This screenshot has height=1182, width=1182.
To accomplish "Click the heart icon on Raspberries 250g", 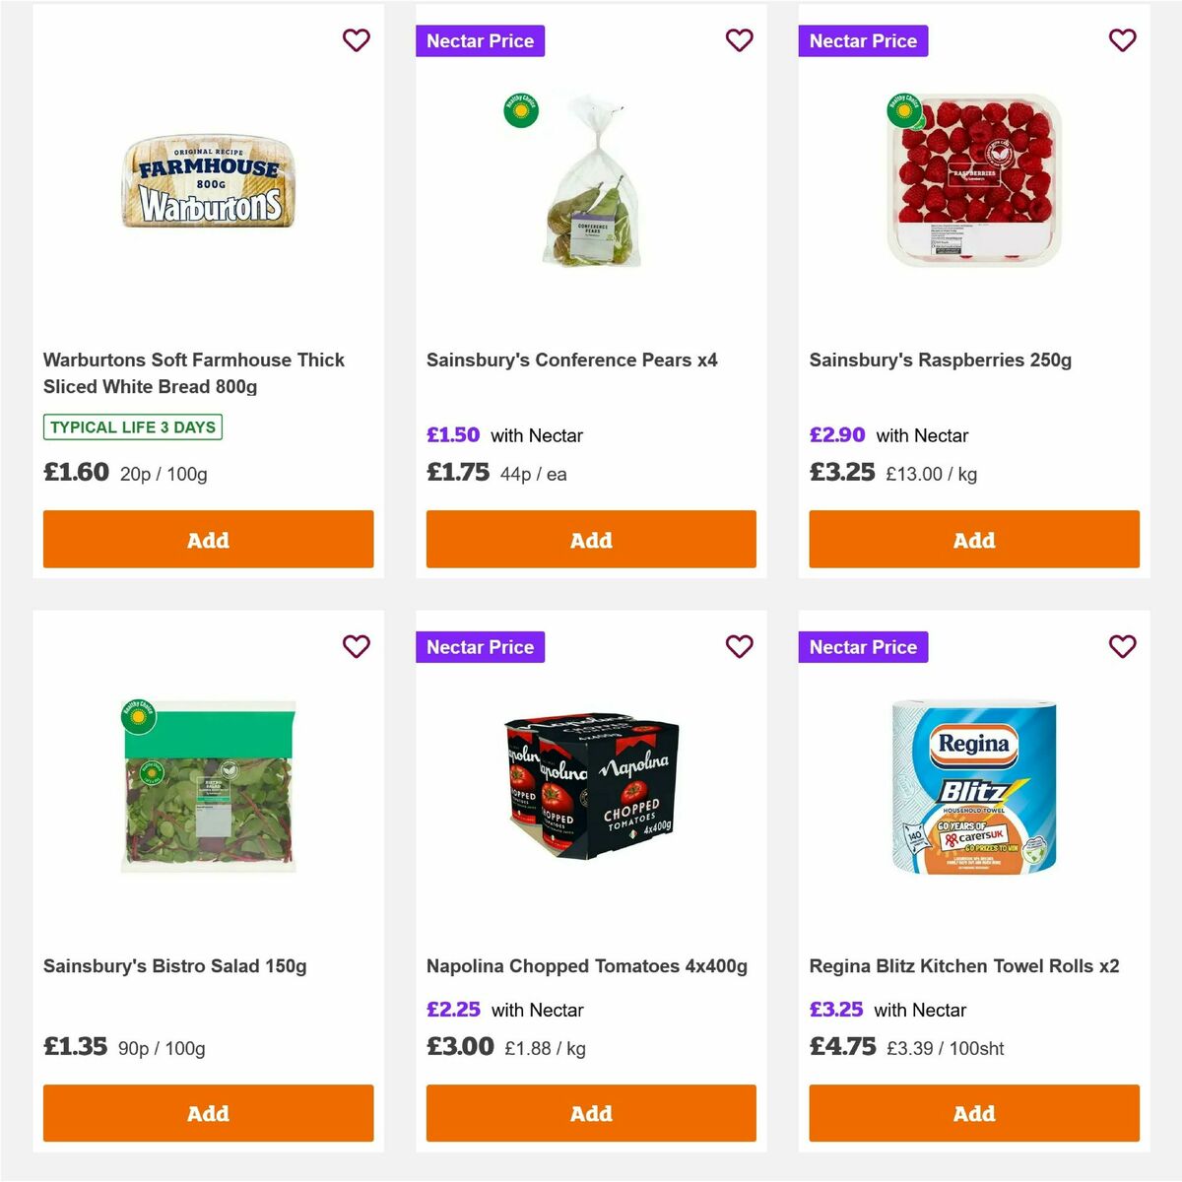I will [1122, 39].
